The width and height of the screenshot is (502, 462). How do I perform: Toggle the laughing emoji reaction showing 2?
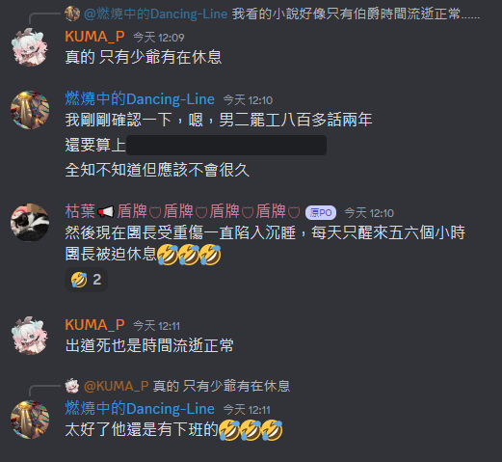click(87, 280)
